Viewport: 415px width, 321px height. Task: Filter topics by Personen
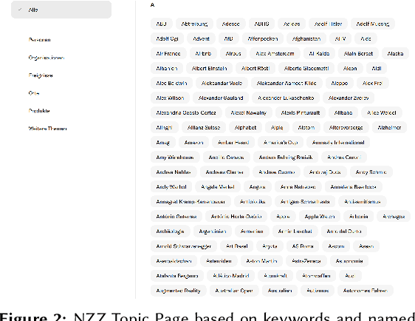click(39, 40)
